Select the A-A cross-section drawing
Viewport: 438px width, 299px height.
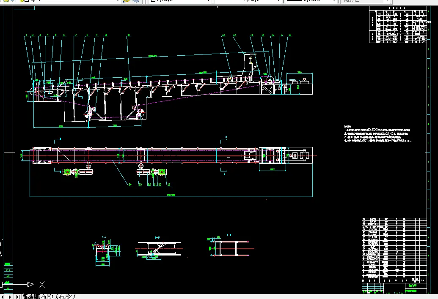(x=106, y=252)
